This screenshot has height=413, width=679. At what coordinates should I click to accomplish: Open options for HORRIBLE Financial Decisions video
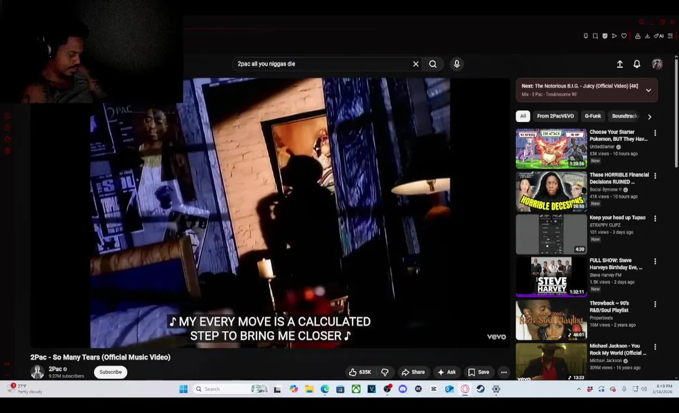coord(655,176)
